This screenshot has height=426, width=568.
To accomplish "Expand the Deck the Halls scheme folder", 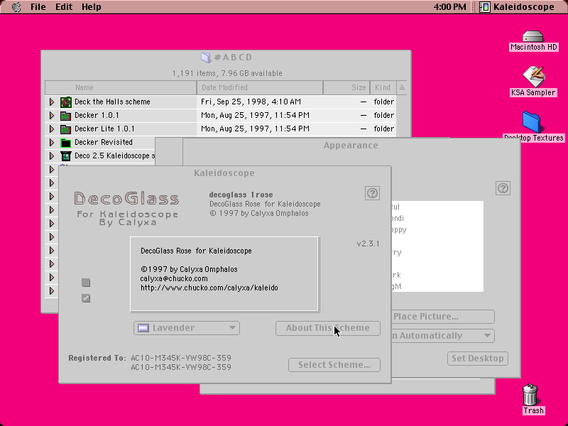I will [x=52, y=102].
